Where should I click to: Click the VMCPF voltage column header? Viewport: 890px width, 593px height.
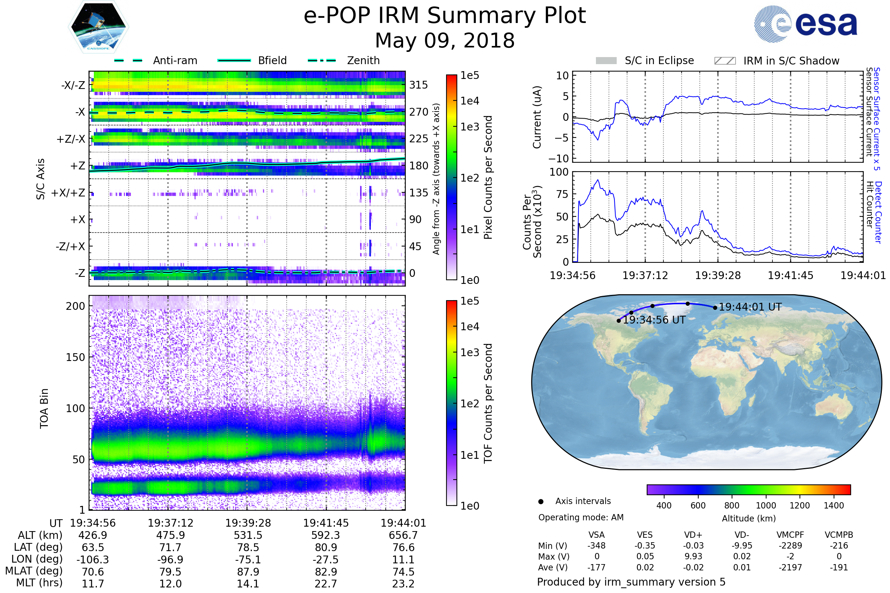[x=790, y=535]
